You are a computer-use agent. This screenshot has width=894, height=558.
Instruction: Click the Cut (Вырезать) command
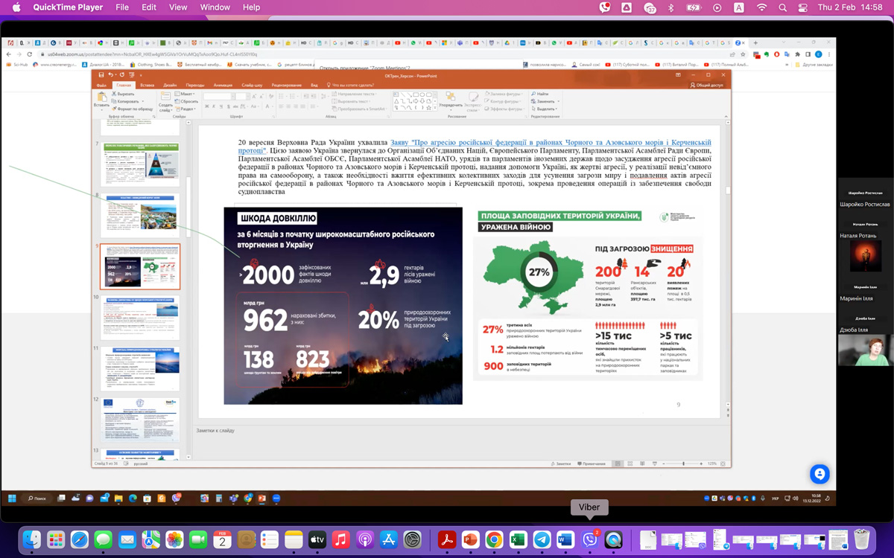(x=124, y=94)
